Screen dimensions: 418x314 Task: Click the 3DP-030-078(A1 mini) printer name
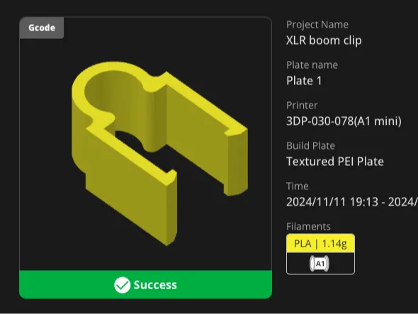[x=344, y=121]
